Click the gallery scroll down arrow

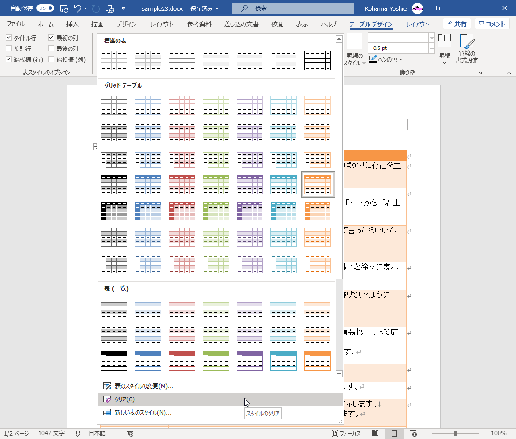pos(339,374)
